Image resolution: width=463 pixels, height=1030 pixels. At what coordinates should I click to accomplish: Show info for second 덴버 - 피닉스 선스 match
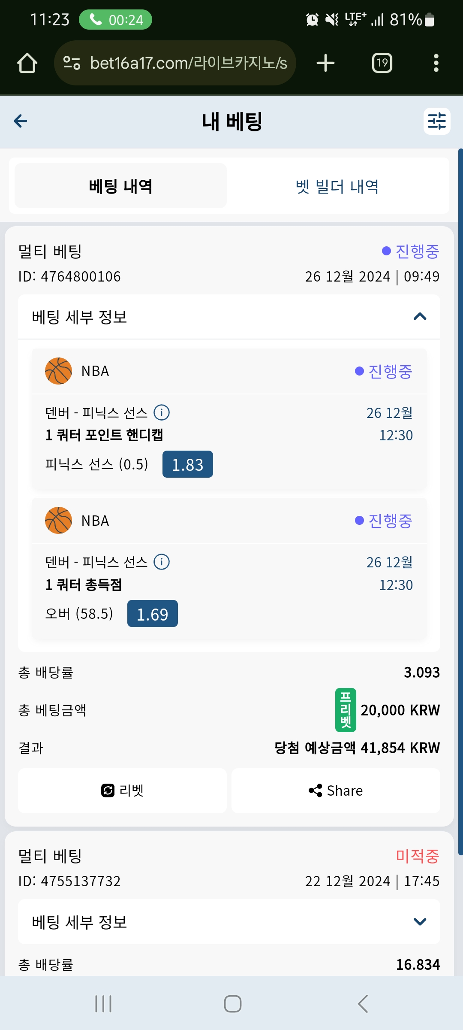coord(162,562)
